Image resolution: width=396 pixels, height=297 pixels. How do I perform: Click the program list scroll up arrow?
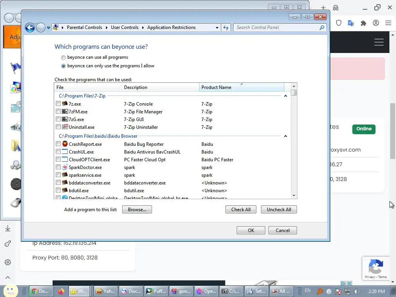click(294, 86)
